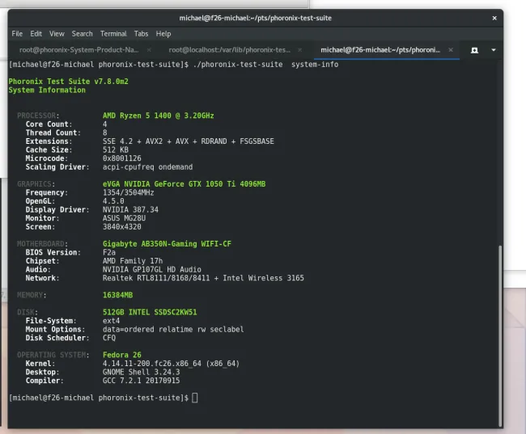The height and width of the screenshot is (434, 526).
Task: Click file-system value 'ext4'
Action: coord(112,321)
